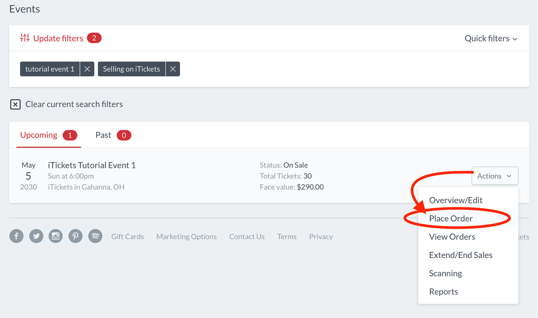Image resolution: width=538 pixels, height=318 pixels.
Task: Click iTickets in Gahanna, OH venue text
Action: click(86, 187)
